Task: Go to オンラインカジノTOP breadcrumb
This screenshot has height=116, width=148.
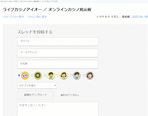Action: point(9,1)
